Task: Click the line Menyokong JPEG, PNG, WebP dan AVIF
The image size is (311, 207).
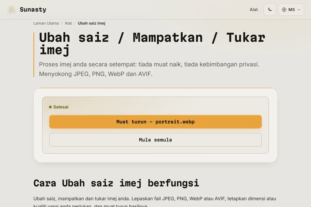Action: (x=96, y=74)
